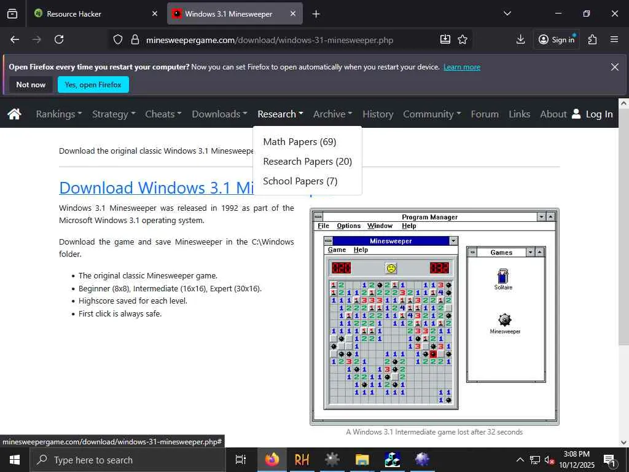Open the Links nav item
629x472 pixels.
point(520,114)
